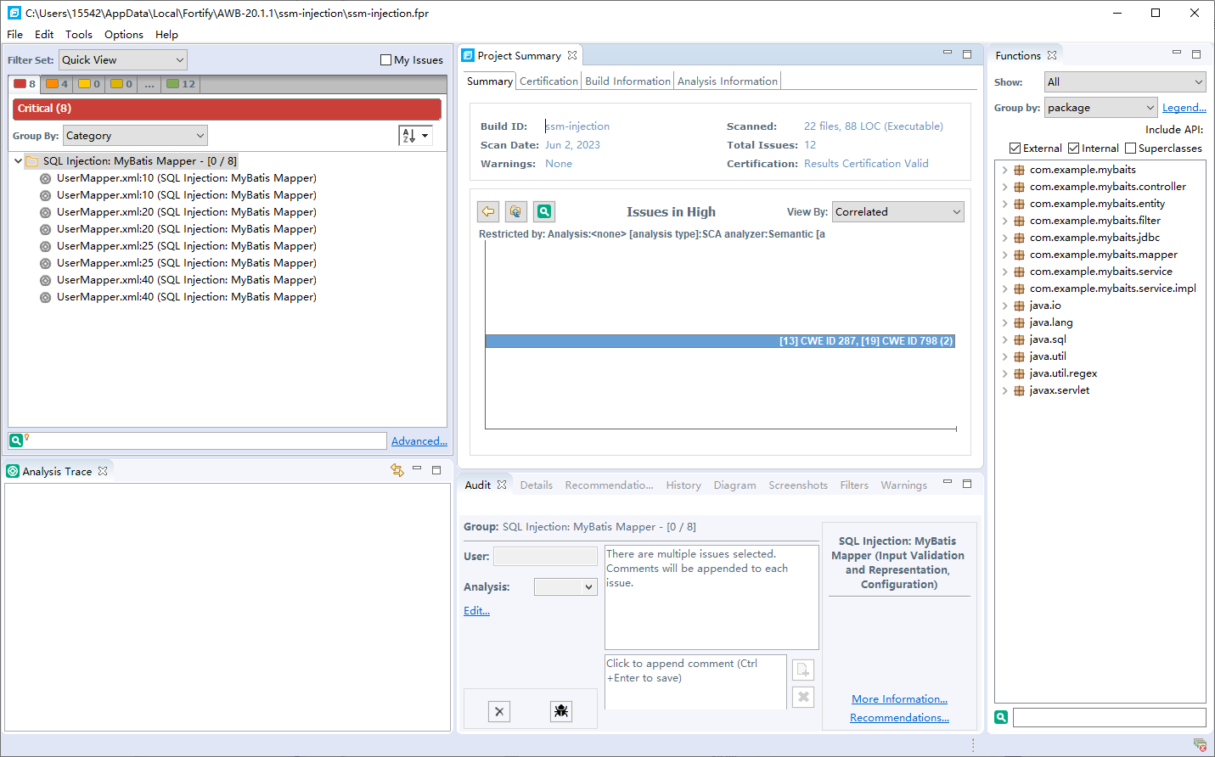
Task: Minimize the Analysis Trace panel
Action: [417, 468]
